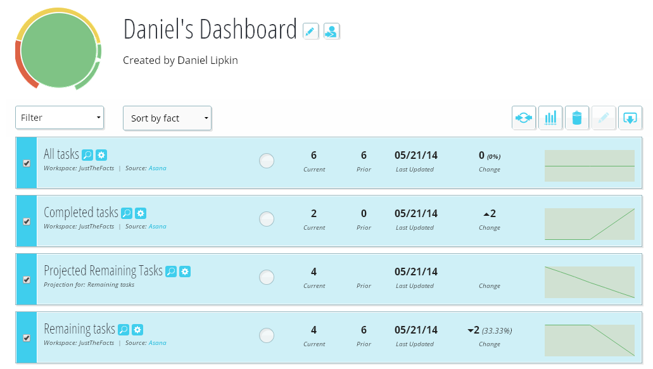
Task: Toggle the Completed tasks row checkbox
Action: [27, 222]
